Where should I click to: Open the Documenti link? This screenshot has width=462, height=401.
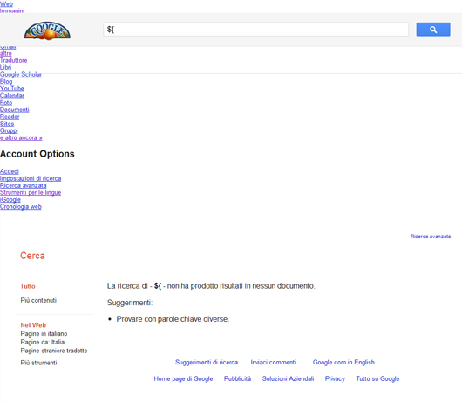[15, 110]
